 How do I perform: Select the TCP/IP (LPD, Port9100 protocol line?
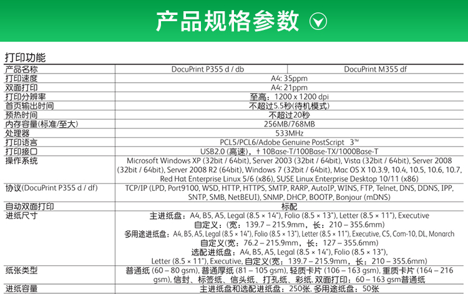click(x=289, y=188)
